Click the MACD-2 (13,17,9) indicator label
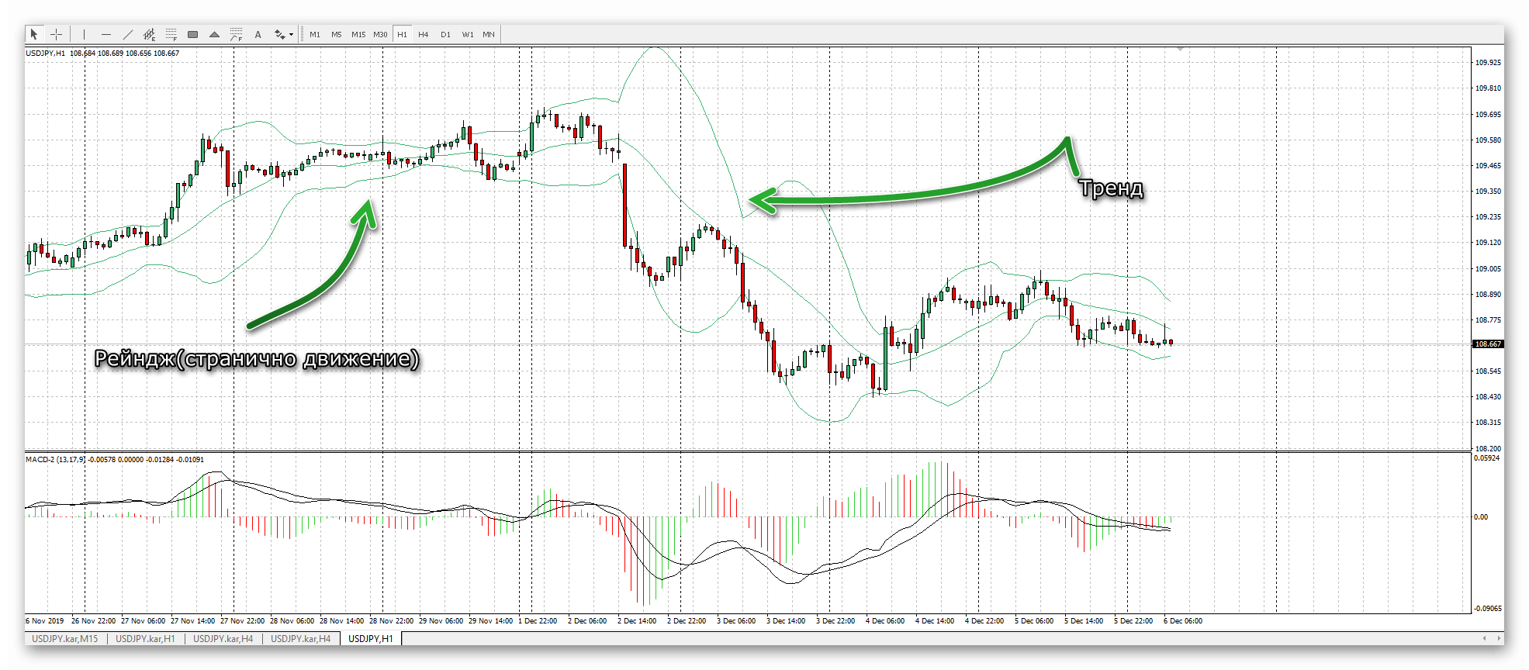This screenshot has width=1529, height=670. tap(115, 460)
